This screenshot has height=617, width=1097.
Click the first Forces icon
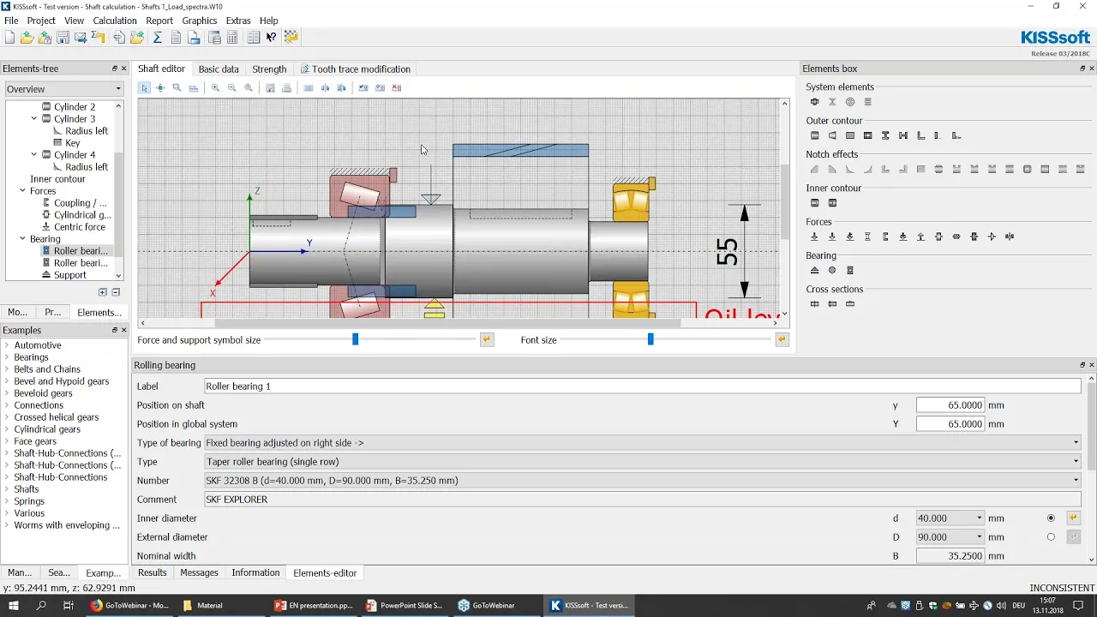815,237
